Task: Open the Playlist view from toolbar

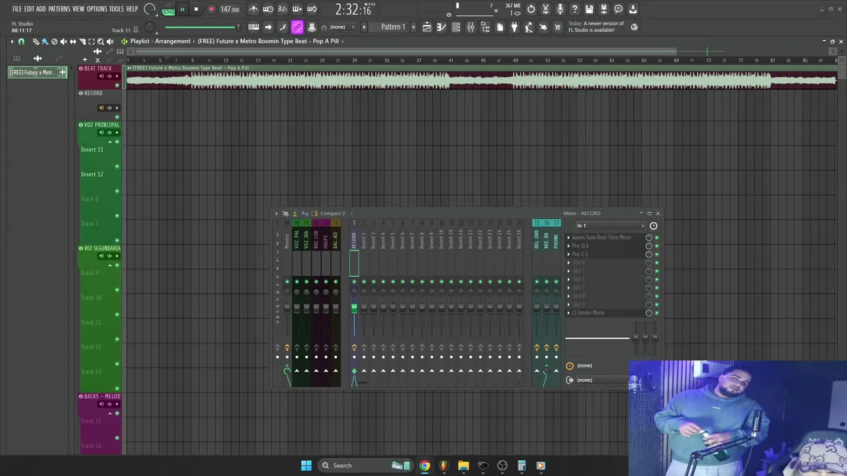Action: 427,27
